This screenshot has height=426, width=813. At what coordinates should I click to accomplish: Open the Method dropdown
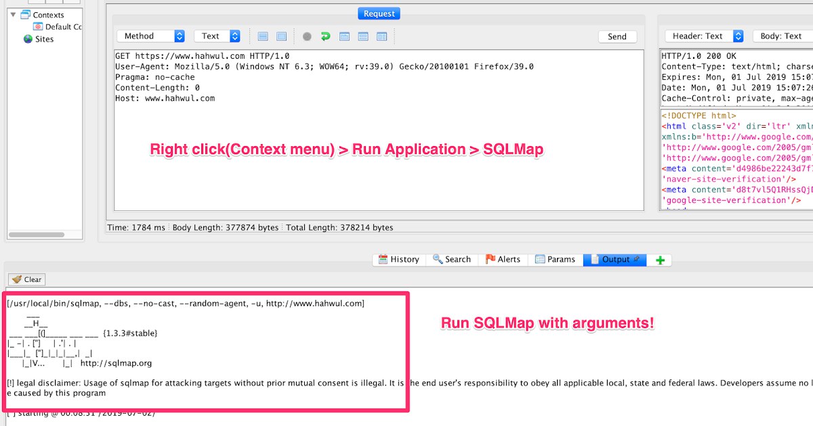point(151,37)
